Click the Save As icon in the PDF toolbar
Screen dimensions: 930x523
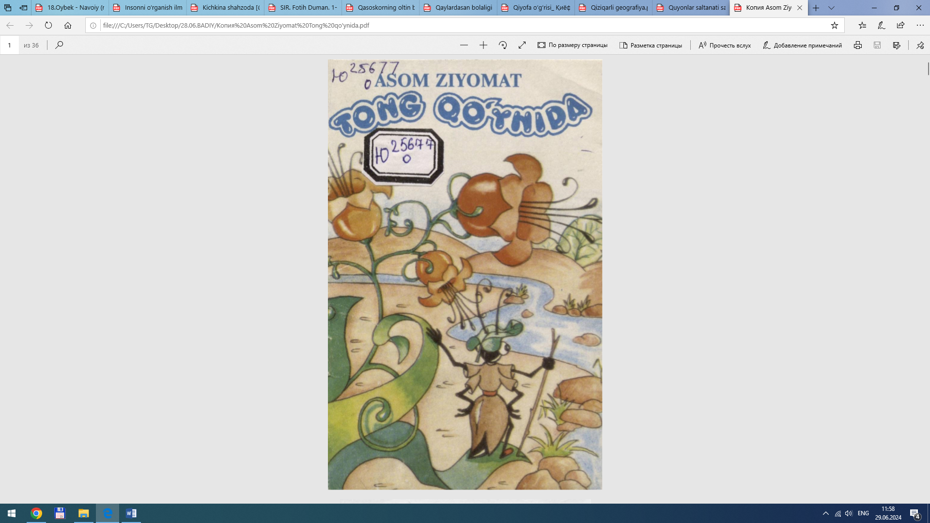(897, 45)
